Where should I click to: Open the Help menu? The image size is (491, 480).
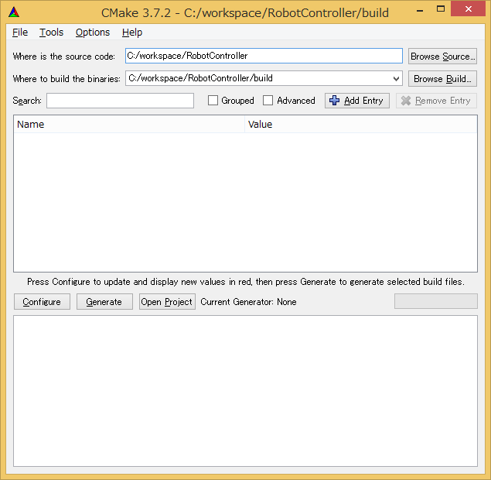click(x=132, y=33)
